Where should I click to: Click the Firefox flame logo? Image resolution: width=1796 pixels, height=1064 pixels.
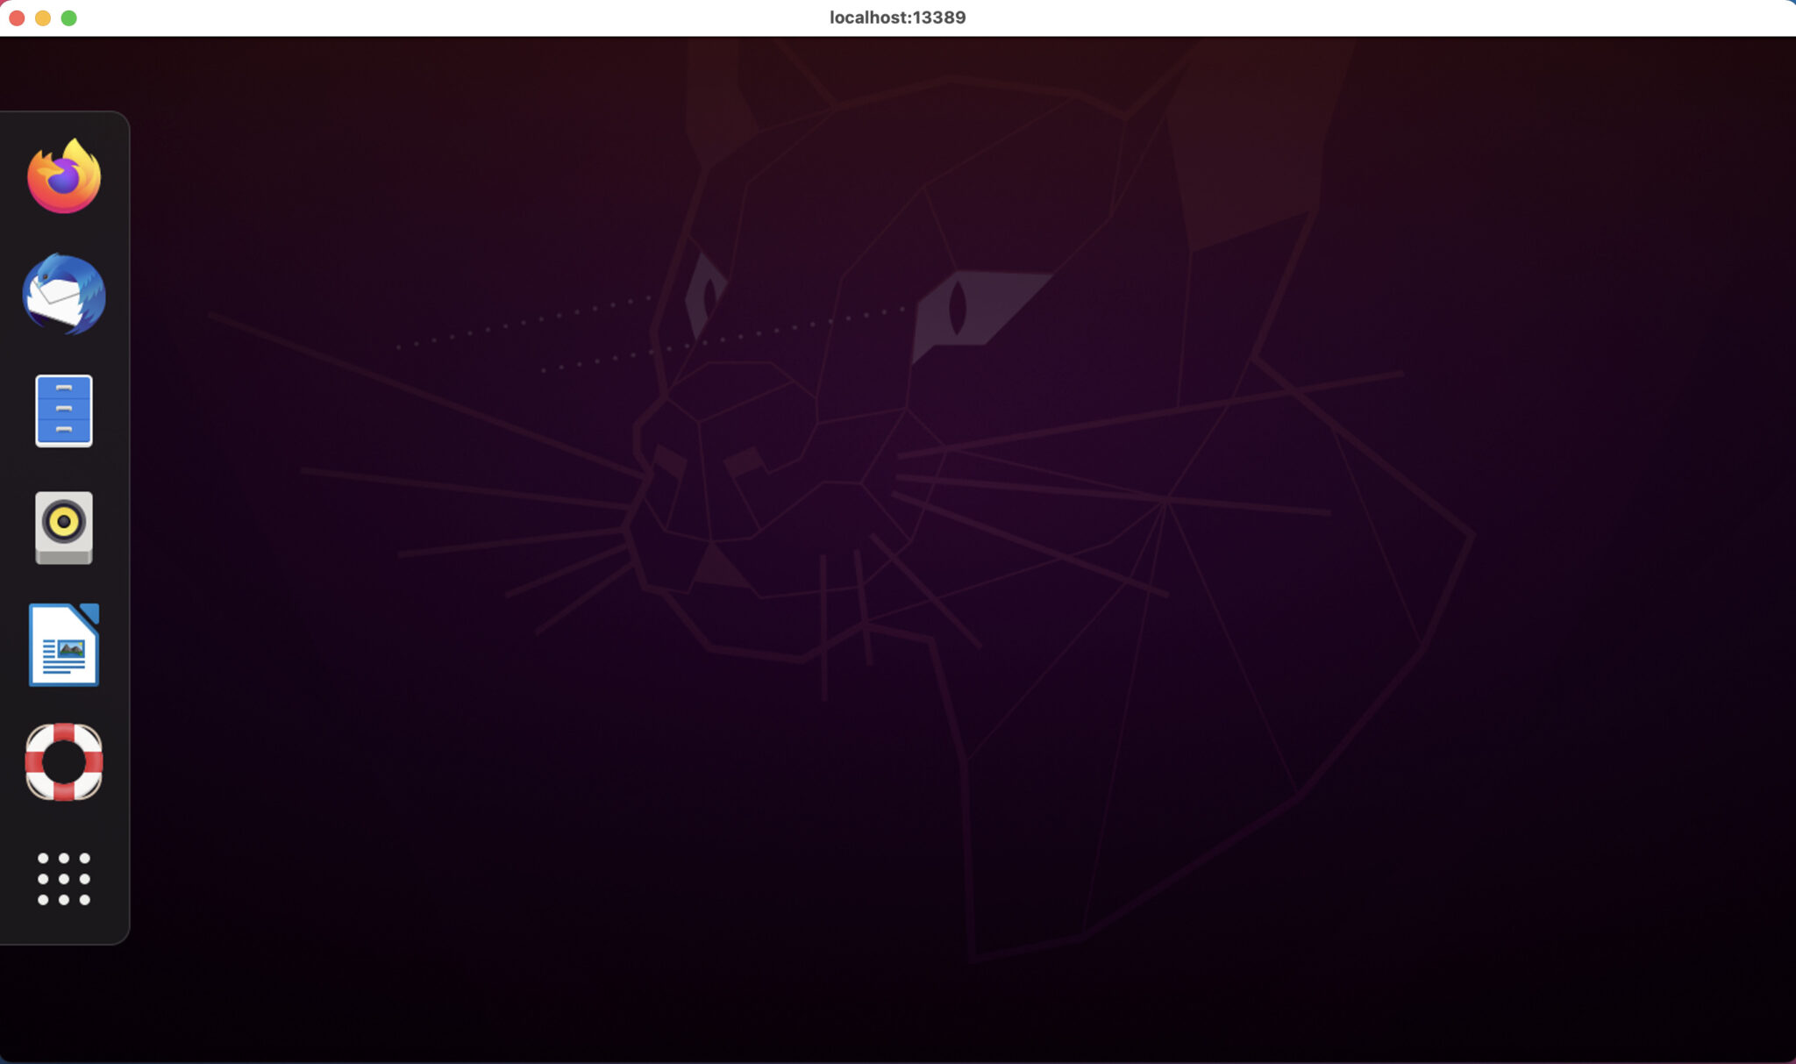click(64, 175)
